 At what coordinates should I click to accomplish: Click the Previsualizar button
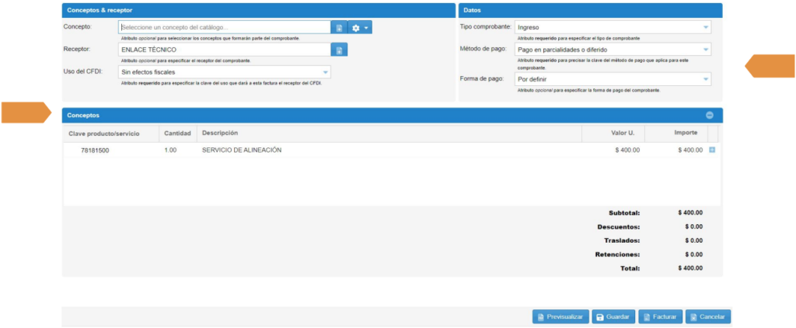tap(560, 316)
